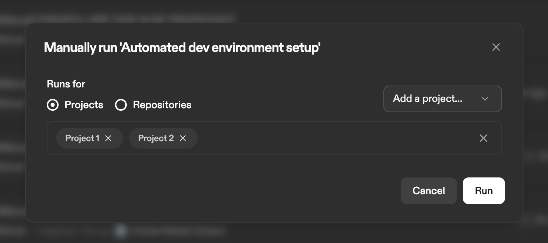Click empty space in selected projects field
Screen dimensions: 548x243
tap(334, 138)
